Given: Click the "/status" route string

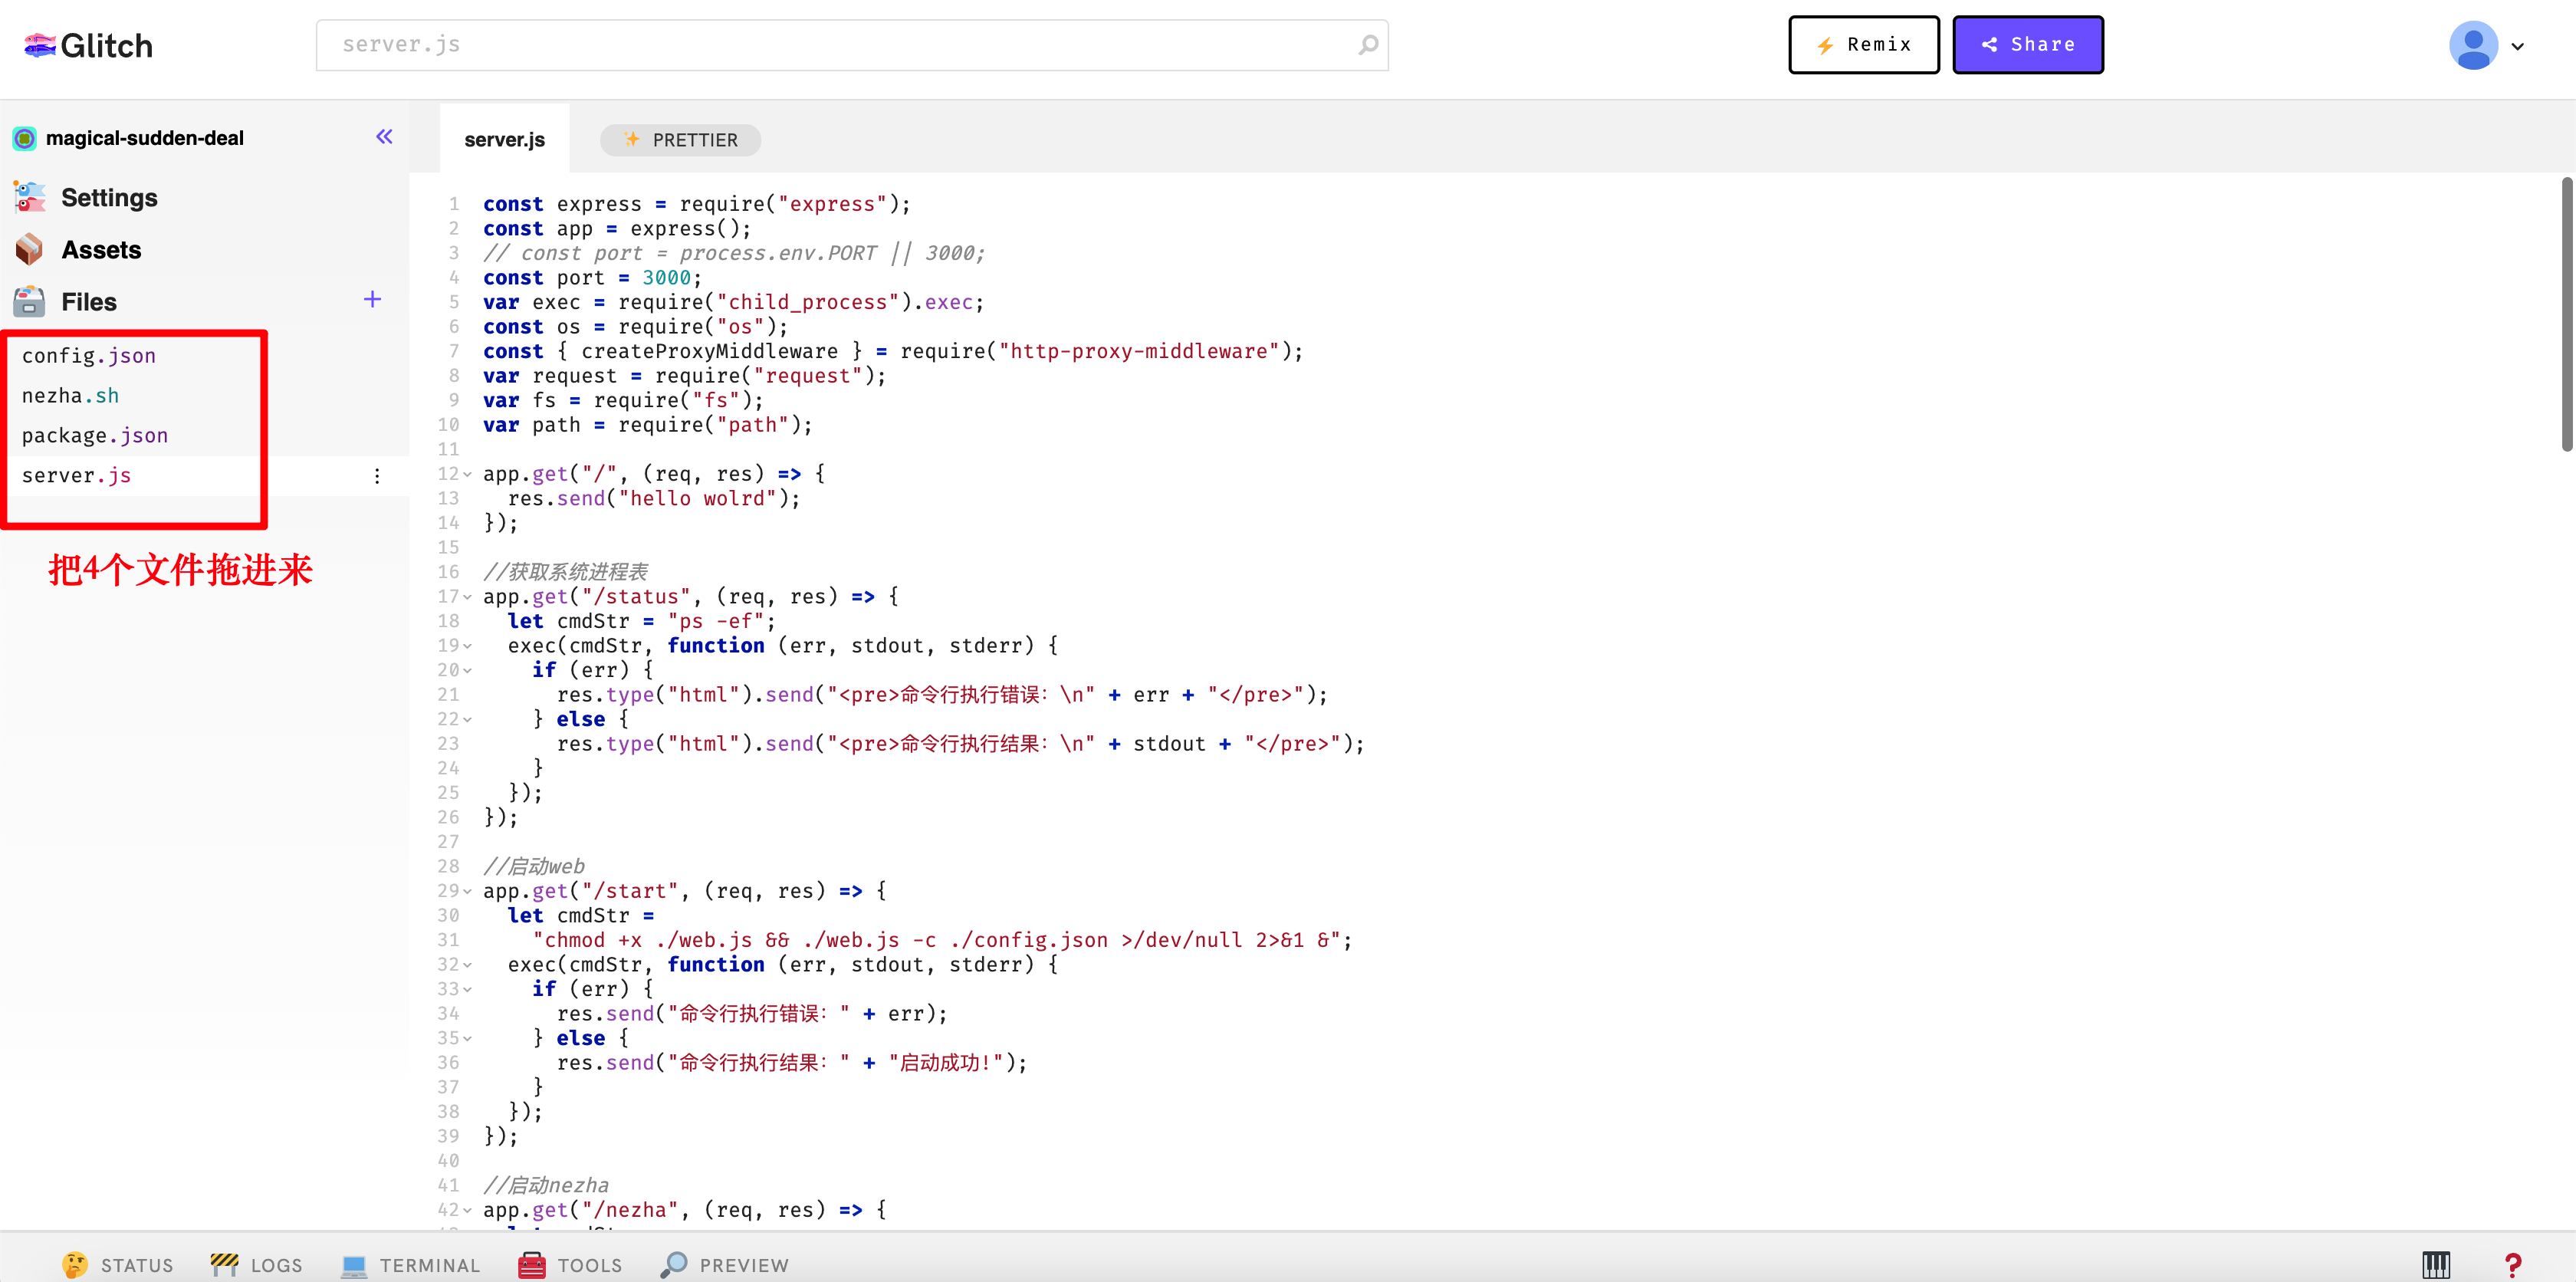Looking at the screenshot, I should pos(636,597).
